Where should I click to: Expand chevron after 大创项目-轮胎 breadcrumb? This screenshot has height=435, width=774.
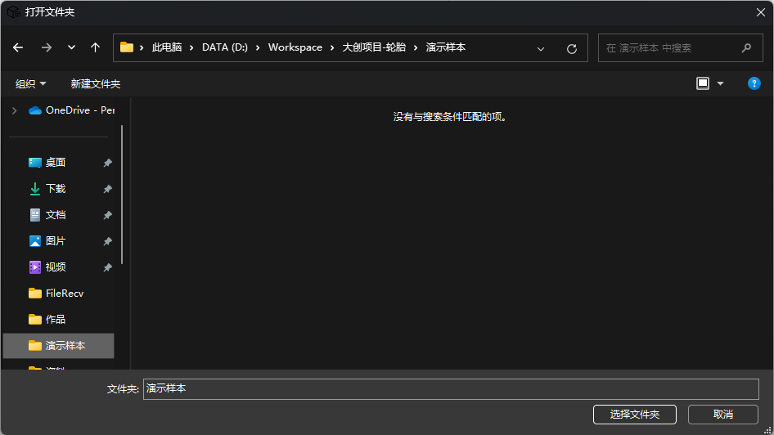point(416,48)
